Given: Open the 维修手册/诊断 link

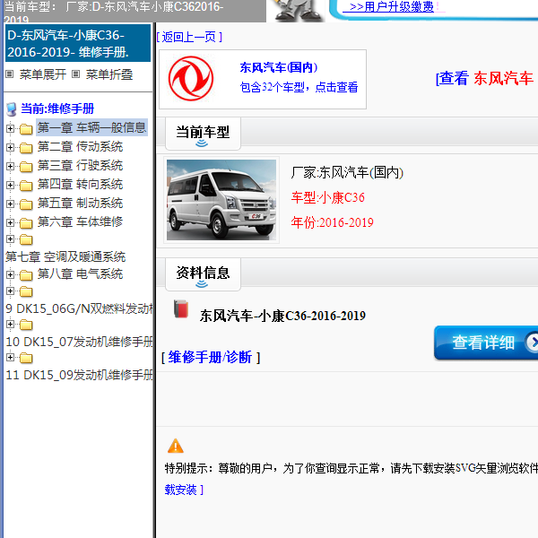Looking at the screenshot, I should [211, 357].
